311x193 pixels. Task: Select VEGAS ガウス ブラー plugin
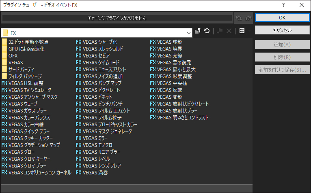tap(24, 111)
